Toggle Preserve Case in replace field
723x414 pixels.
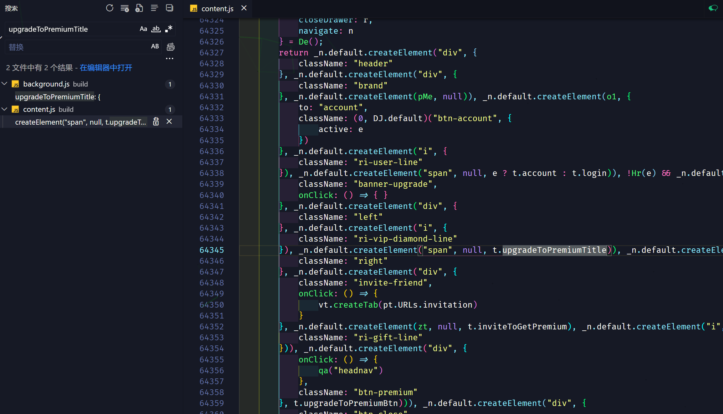(x=155, y=46)
